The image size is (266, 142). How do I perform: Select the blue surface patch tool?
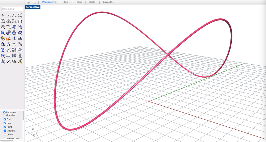20,33
